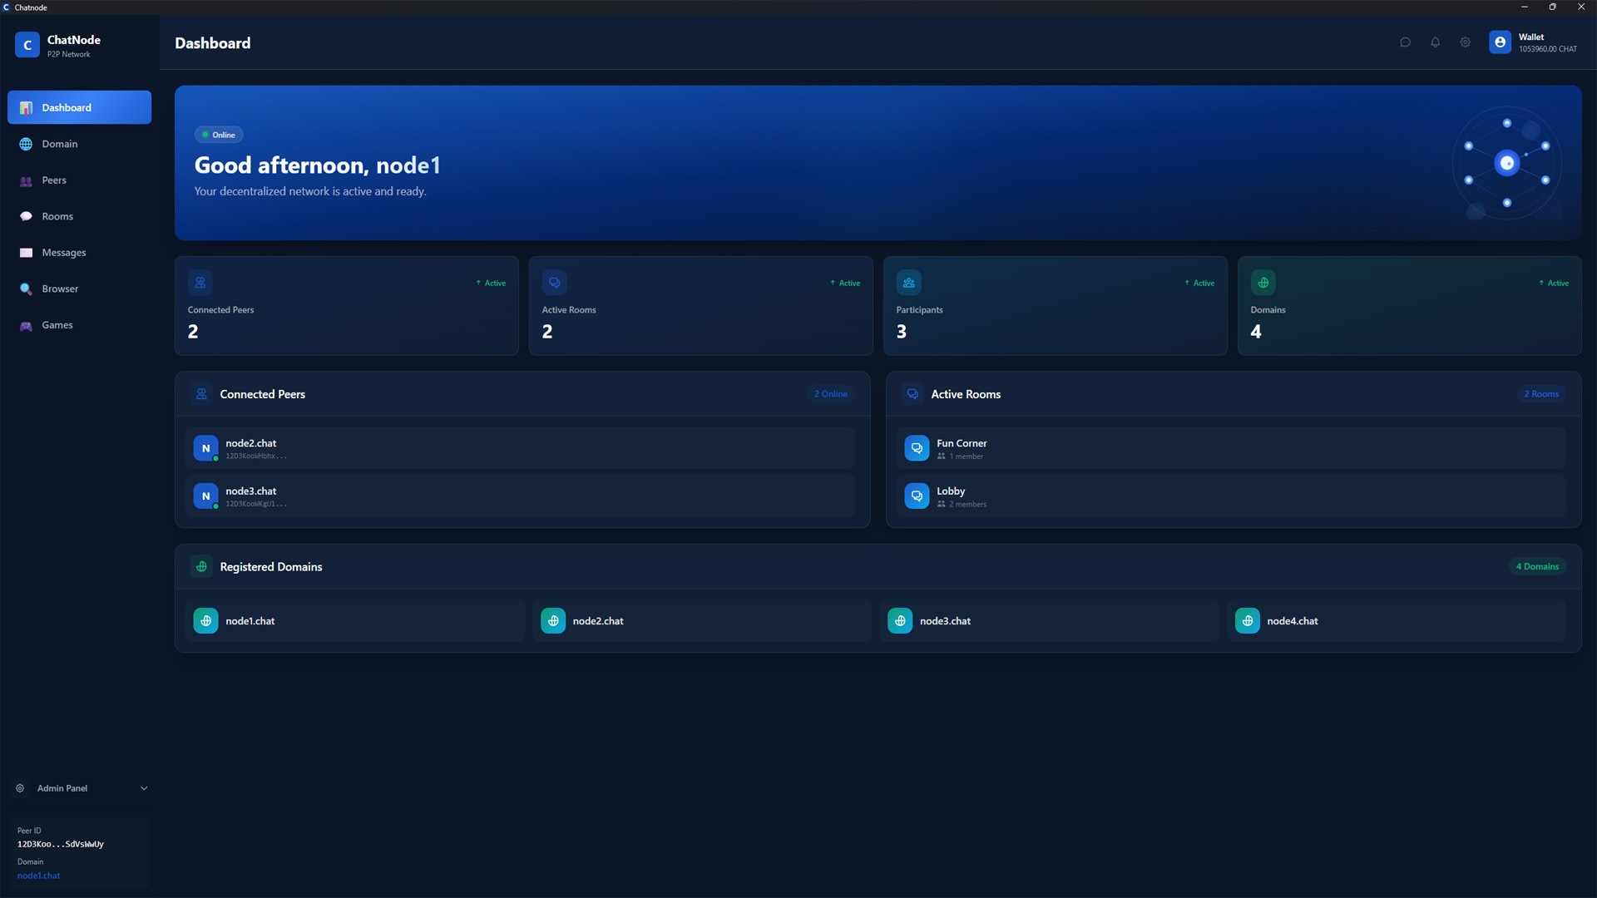This screenshot has width=1597, height=898.
Task: Click the node1.chat domain link
Action: (39, 876)
